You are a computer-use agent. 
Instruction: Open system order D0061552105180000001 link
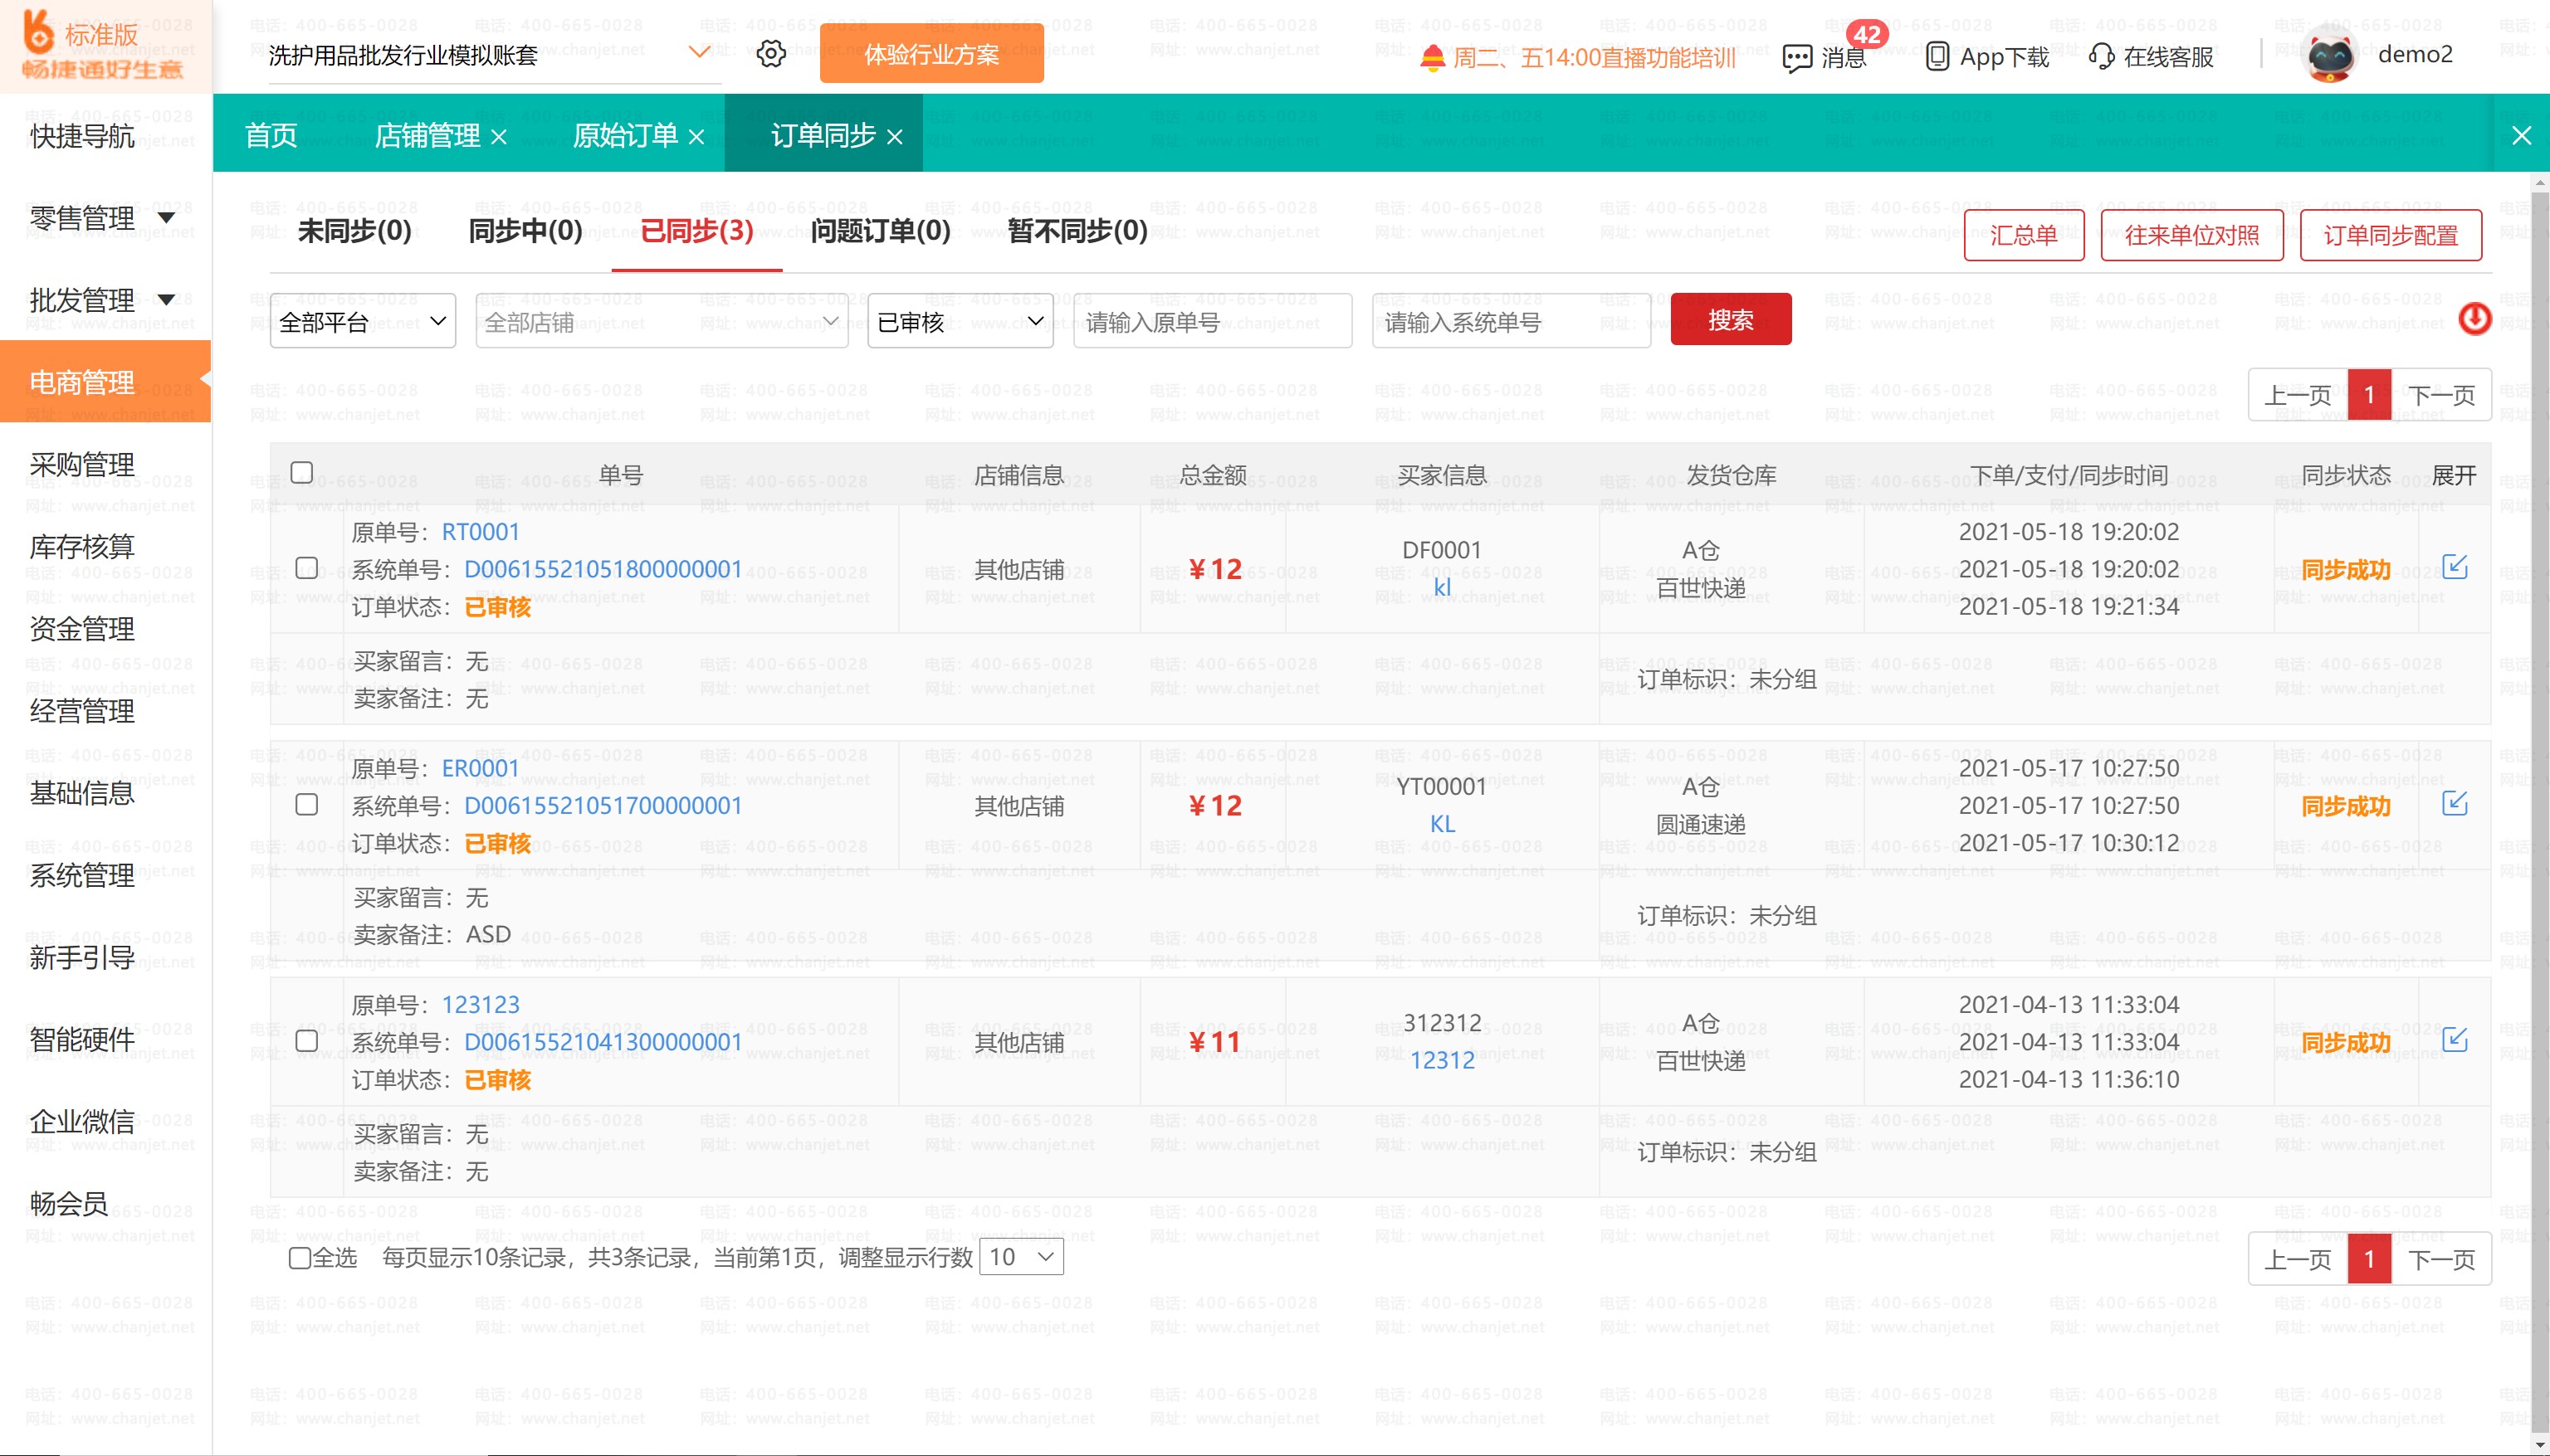tap(603, 569)
